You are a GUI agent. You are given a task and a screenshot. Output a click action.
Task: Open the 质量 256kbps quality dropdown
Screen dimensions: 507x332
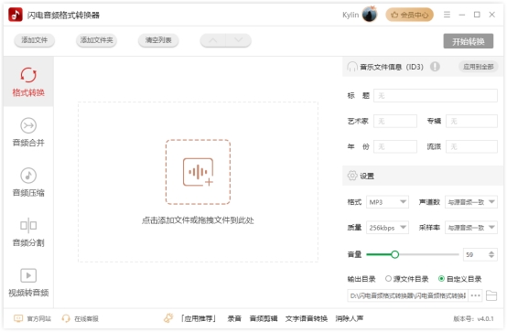387,228
